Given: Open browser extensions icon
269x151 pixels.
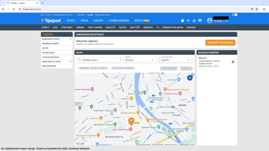Looking at the screenshot, I should [264, 9].
